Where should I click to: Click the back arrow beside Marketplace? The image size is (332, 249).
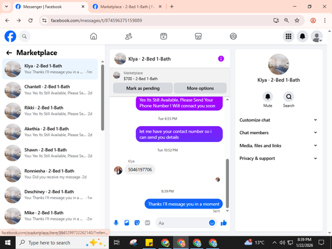click(x=9, y=52)
